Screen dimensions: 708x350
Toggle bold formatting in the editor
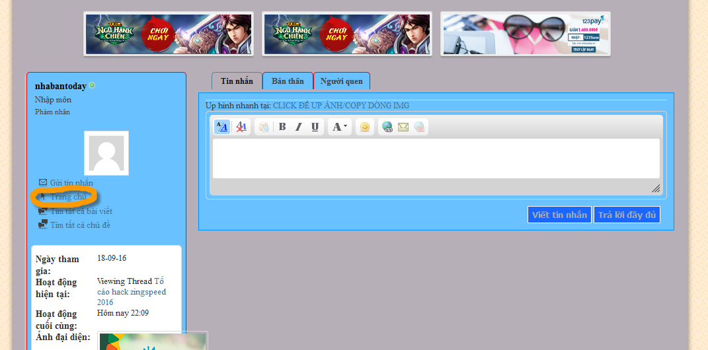coord(282,127)
